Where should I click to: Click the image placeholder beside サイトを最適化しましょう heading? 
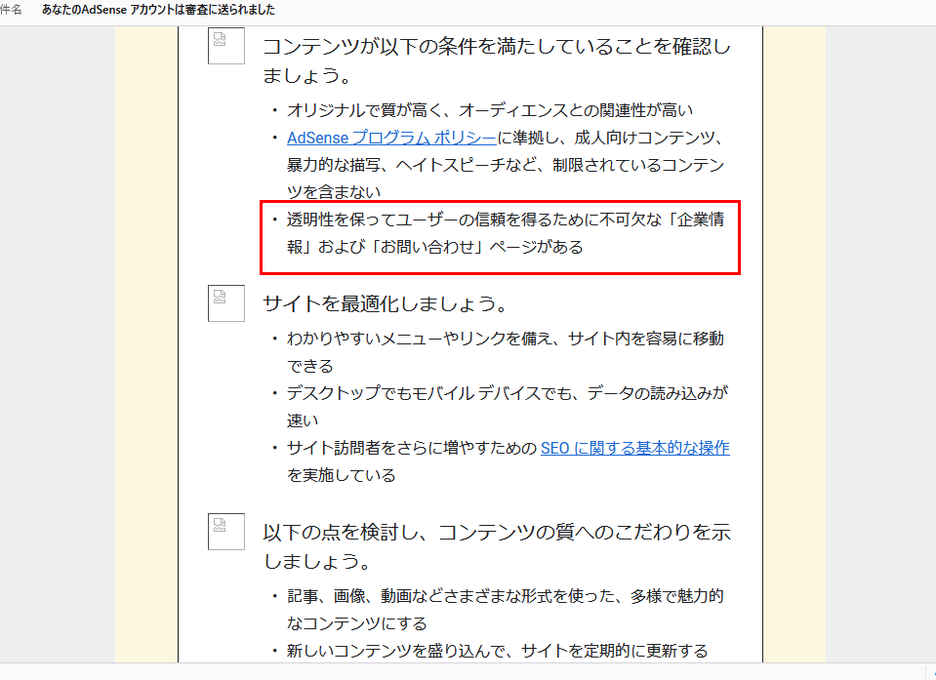click(225, 303)
